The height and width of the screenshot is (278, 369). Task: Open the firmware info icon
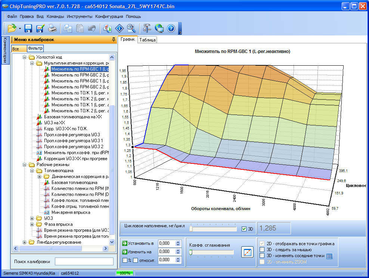point(119,28)
